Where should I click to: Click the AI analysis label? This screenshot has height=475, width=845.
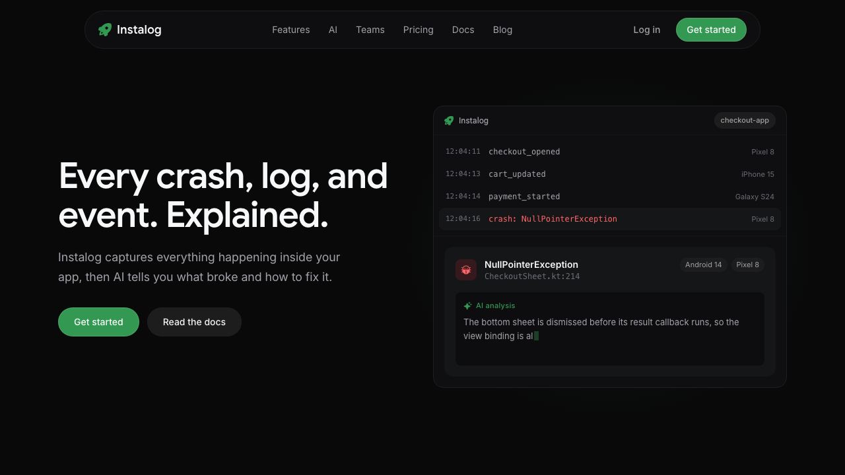(496, 306)
